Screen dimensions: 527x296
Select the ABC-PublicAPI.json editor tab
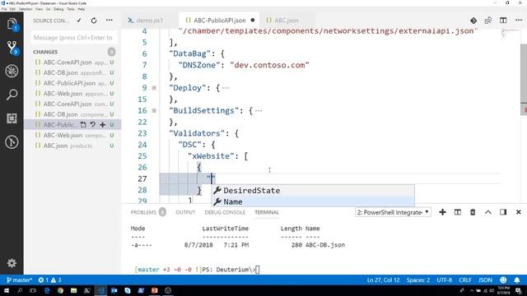(x=220, y=21)
